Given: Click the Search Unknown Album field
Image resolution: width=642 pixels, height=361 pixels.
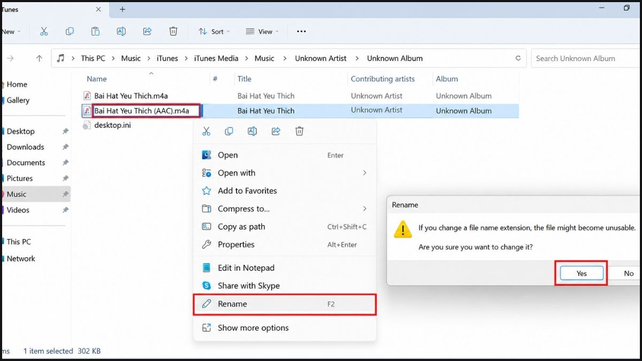Looking at the screenshot, I should (x=586, y=58).
